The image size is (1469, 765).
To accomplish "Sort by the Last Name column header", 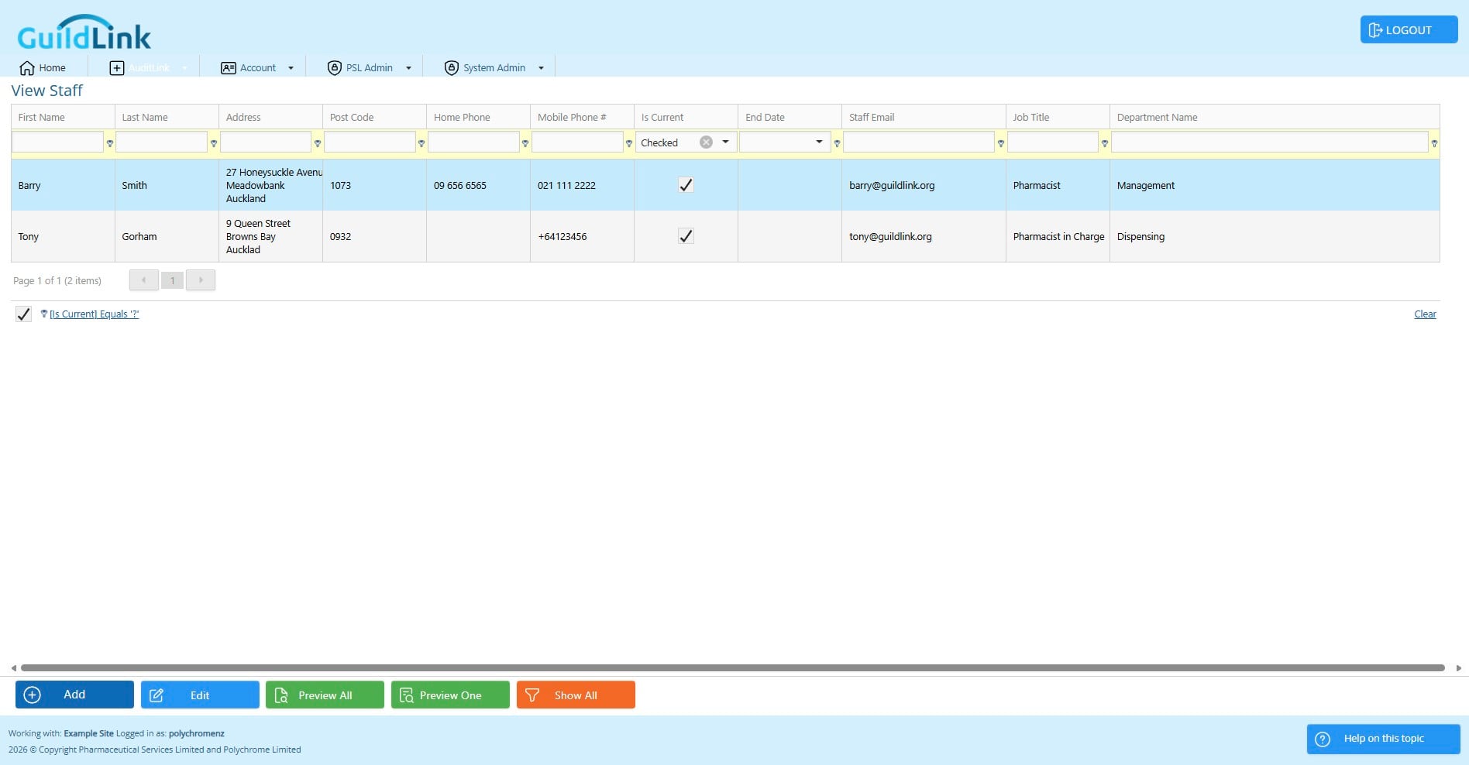I will (167, 117).
